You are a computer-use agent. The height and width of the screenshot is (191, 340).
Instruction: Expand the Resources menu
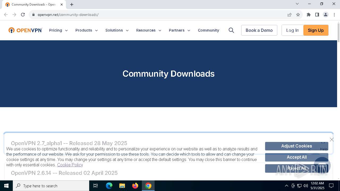(149, 30)
